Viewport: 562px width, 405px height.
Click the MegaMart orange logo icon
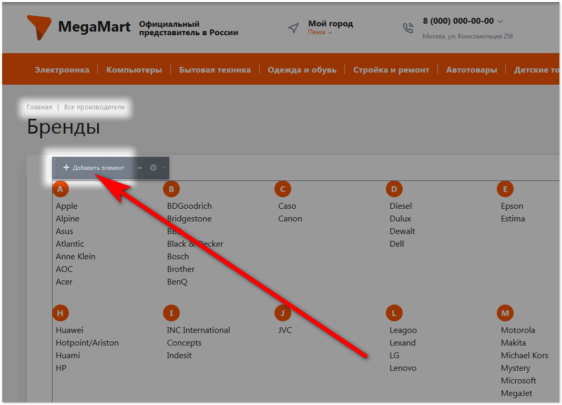pos(39,27)
